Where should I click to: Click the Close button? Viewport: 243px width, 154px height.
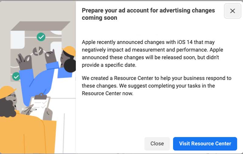pyautogui.click(x=157, y=143)
